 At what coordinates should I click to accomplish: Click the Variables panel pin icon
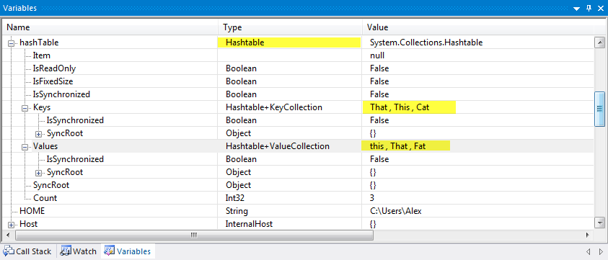(589, 8)
